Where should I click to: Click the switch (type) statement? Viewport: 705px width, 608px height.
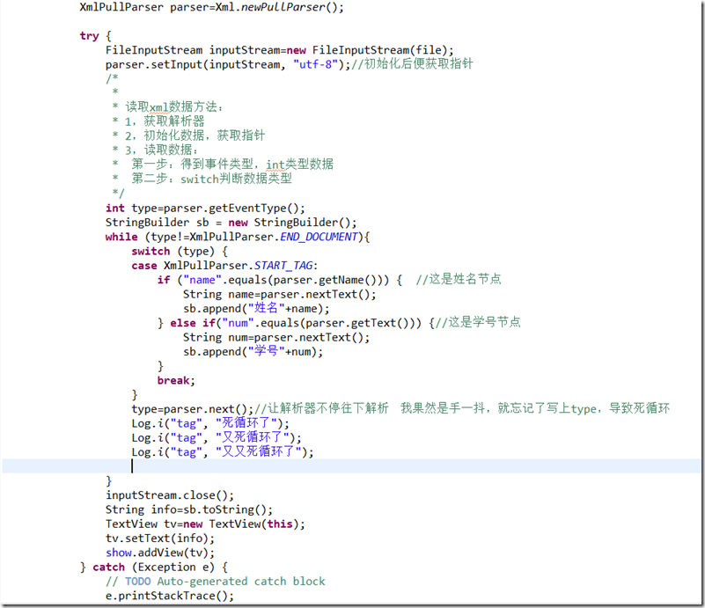point(172,251)
